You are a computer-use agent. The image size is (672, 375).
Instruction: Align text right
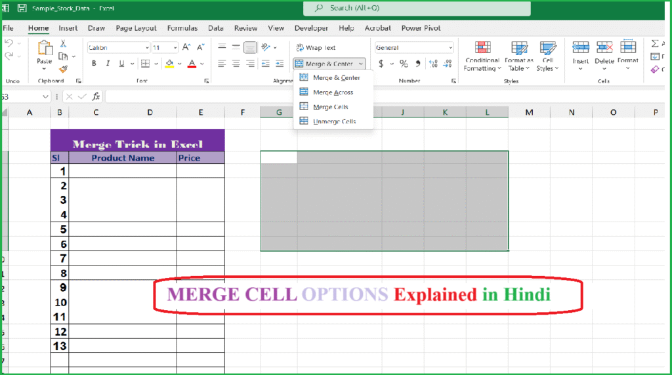click(250, 64)
